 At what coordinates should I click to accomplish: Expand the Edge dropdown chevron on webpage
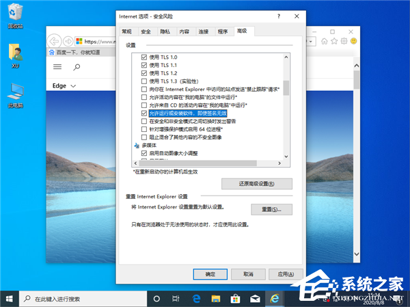pos(73,86)
